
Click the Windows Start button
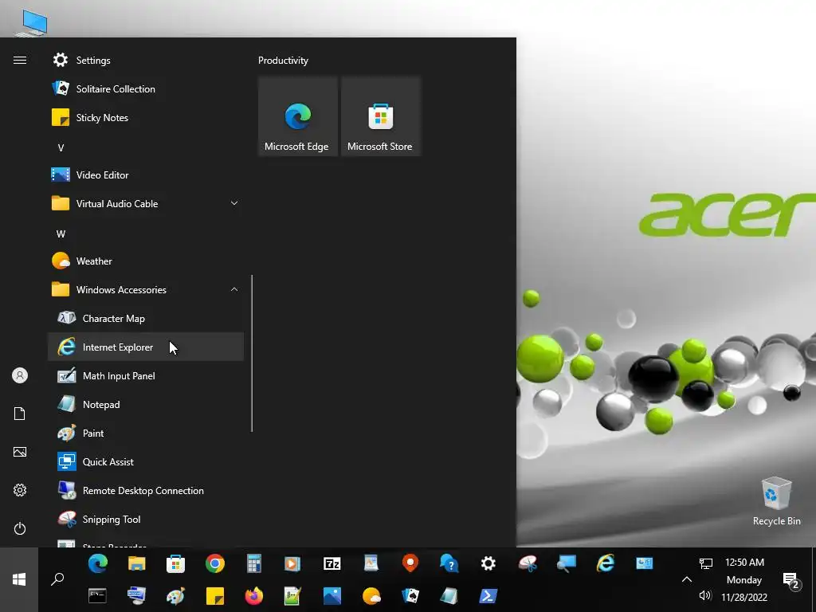coord(19,579)
